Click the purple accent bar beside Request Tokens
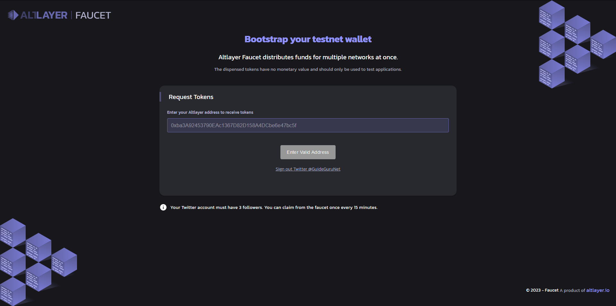The width and height of the screenshot is (616, 306). pos(160,97)
